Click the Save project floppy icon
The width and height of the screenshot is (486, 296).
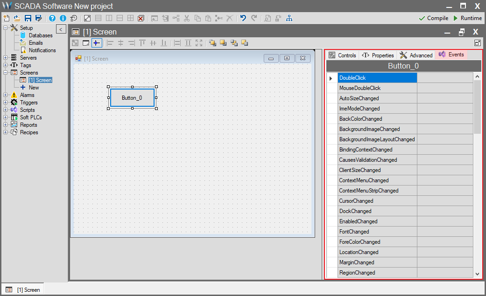tap(28, 18)
